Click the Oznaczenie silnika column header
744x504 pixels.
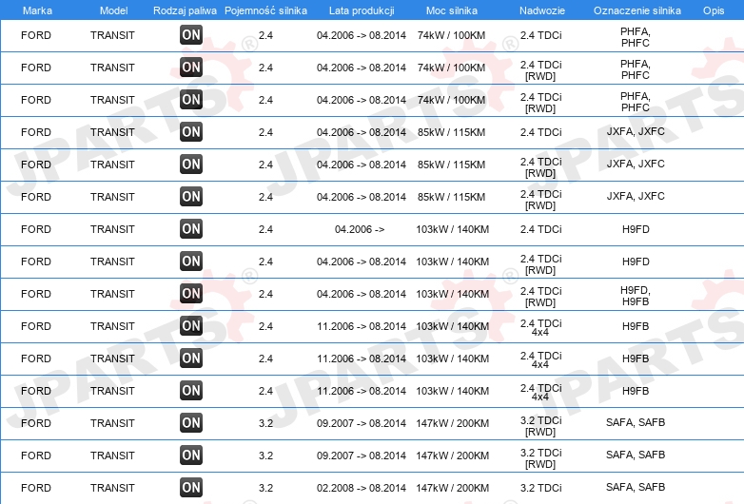[637, 10]
